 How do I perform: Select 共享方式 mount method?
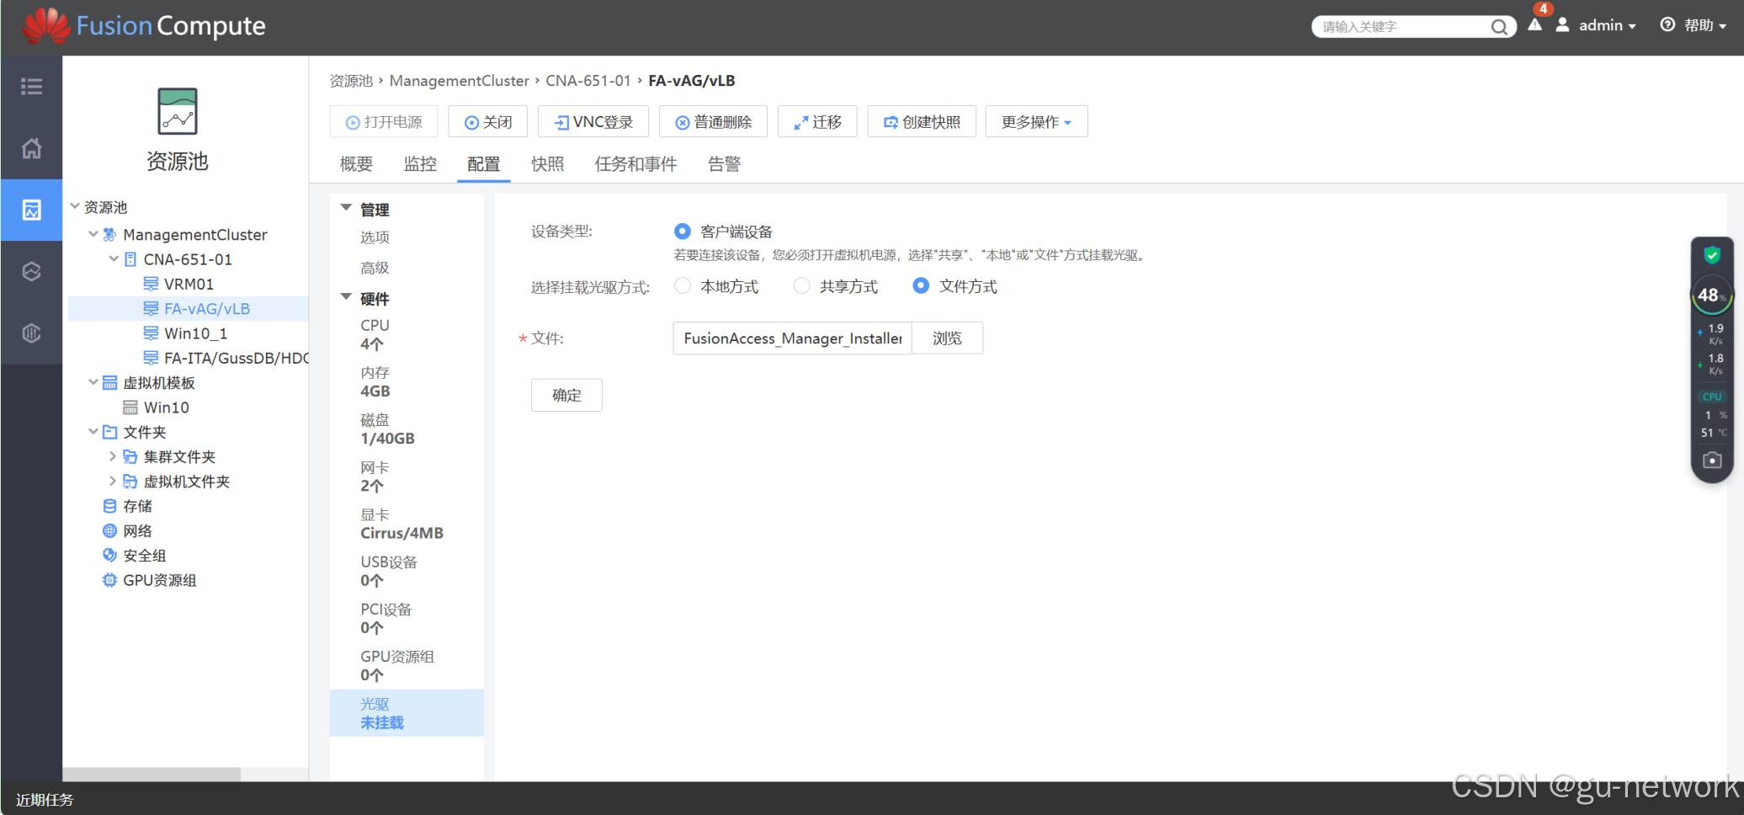pos(802,286)
